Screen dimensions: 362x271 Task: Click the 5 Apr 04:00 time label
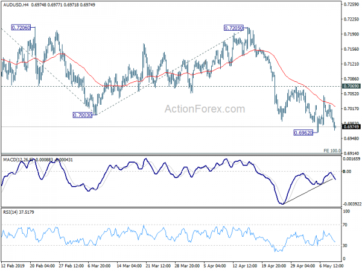(215, 266)
